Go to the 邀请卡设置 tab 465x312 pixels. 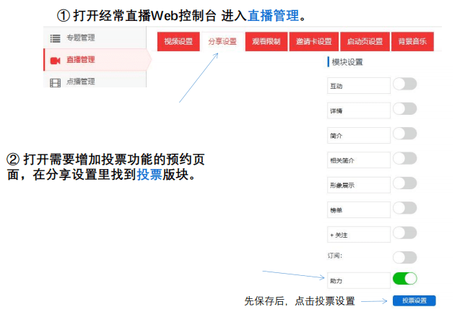[x=314, y=42]
